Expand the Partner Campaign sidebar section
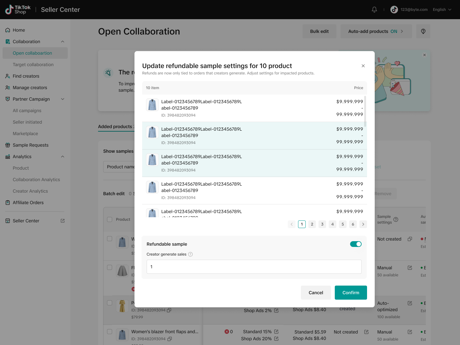The width and height of the screenshot is (460, 345). pyautogui.click(x=63, y=99)
